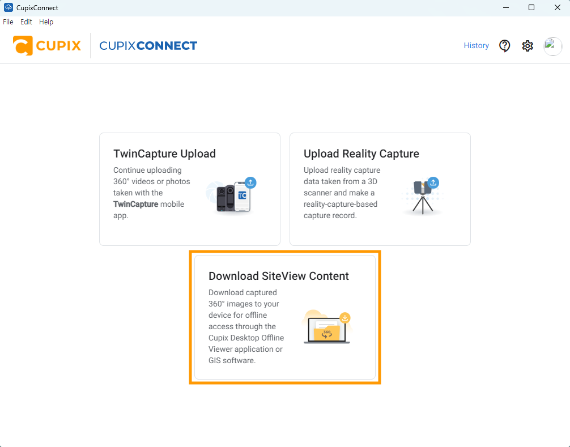Open the History link
The height and width of the screenshot is (447, 570).
476,45
